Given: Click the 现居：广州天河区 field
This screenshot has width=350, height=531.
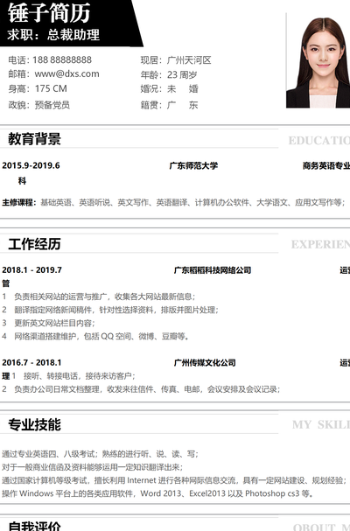Looking at the screenshot, I should pos(176,60).
